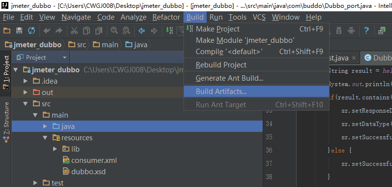Image resolution: width=392 pixels, height=187 pixels.
Task: Close the open Build menu
Action: point(195,17)
